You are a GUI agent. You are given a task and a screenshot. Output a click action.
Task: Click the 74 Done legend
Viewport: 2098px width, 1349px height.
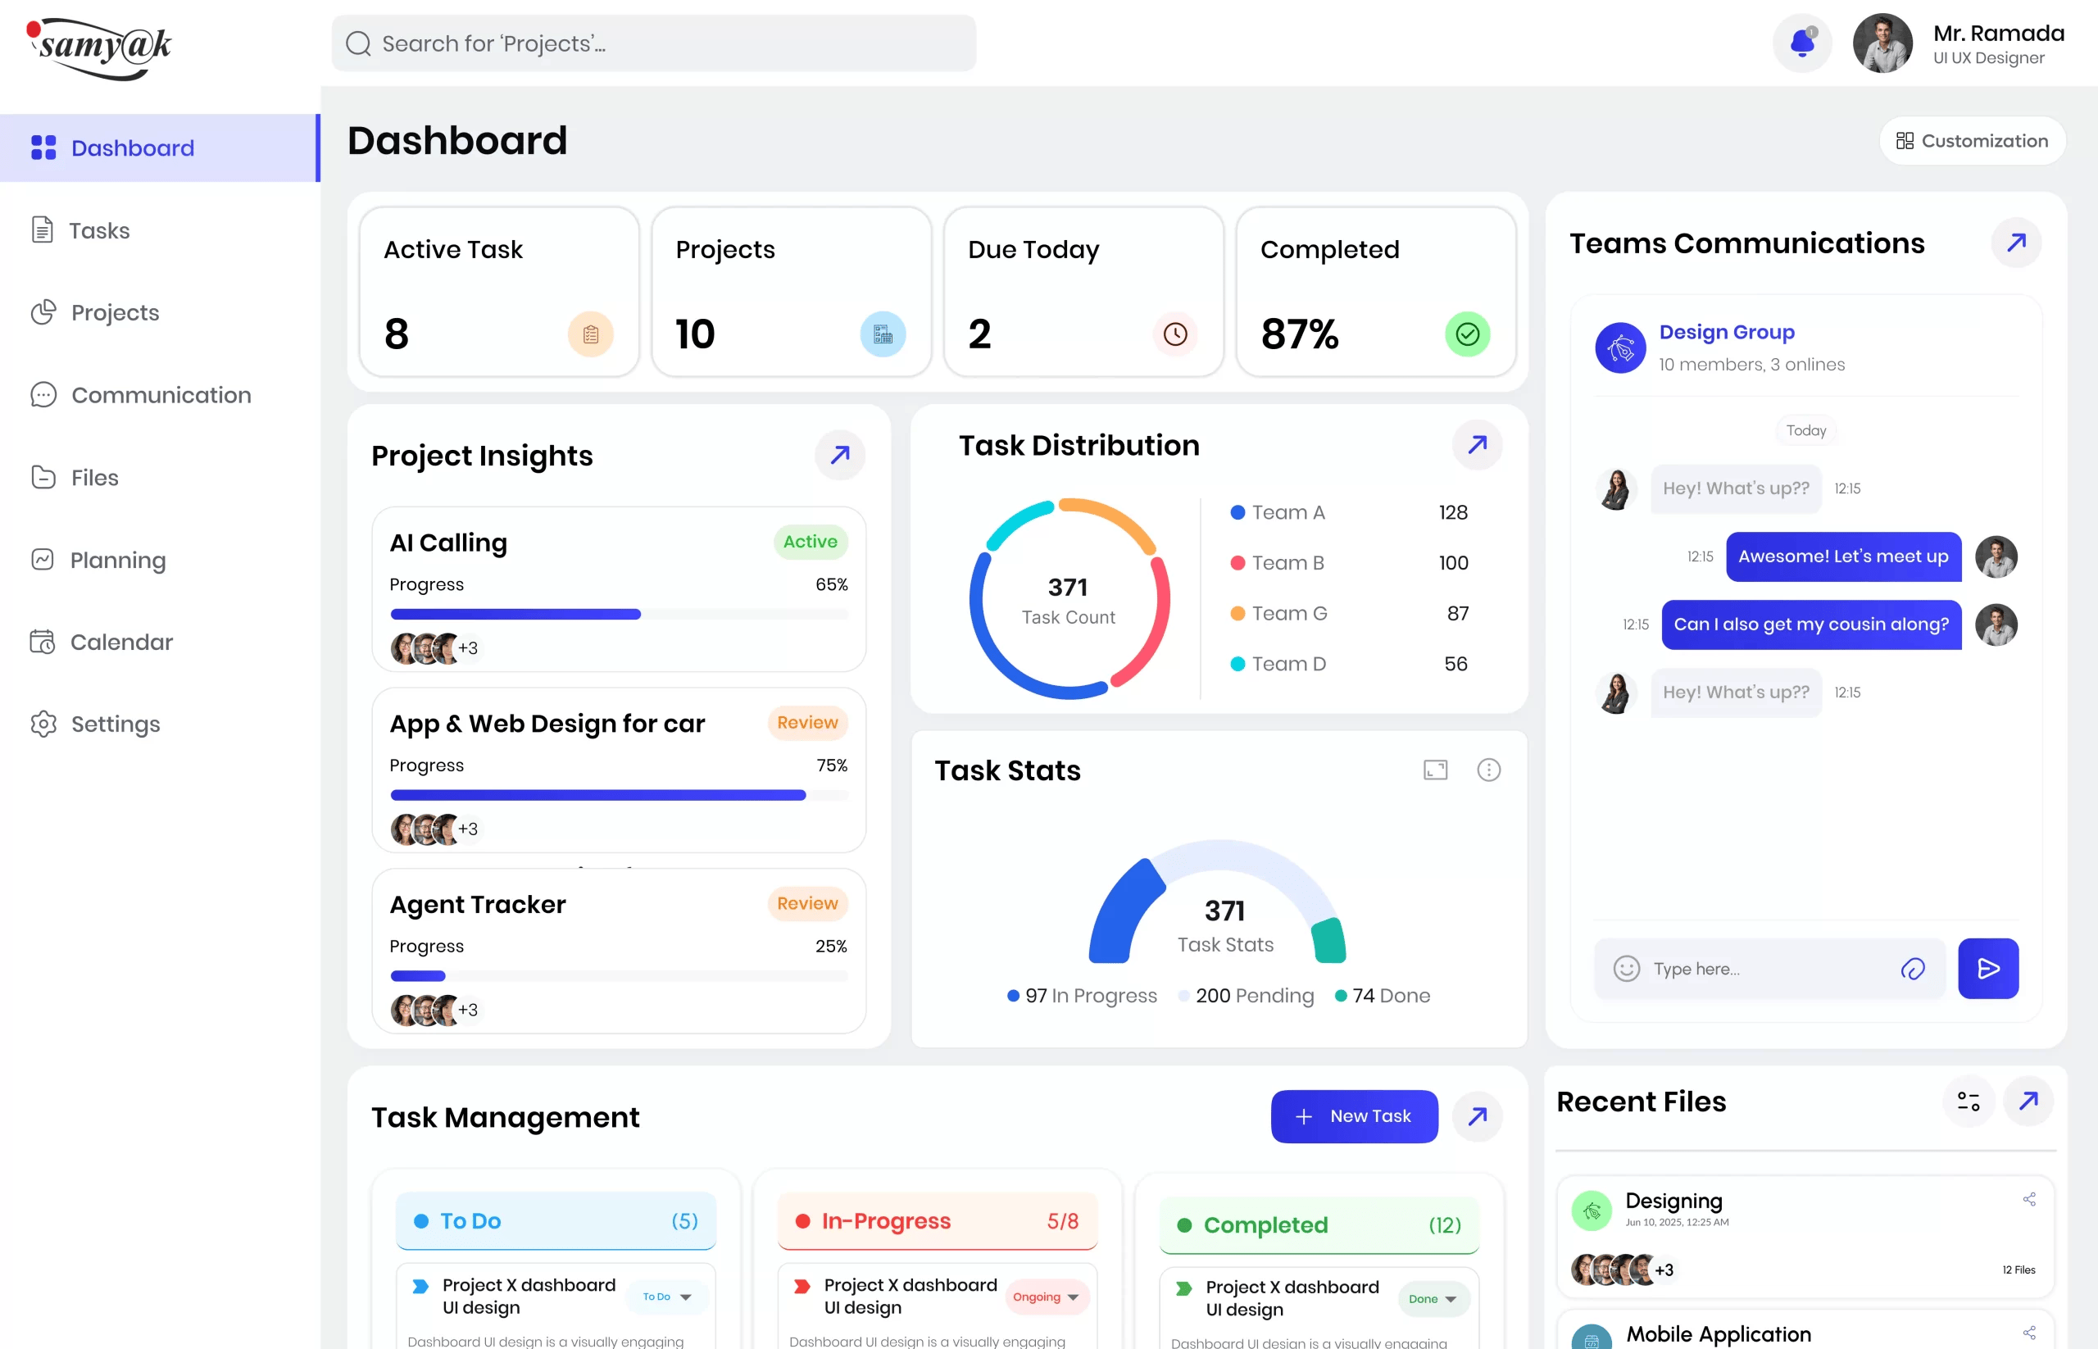1382,995
